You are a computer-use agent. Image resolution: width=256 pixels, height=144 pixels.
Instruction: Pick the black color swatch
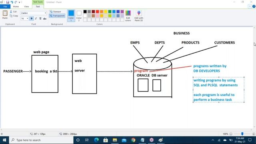(85, 12)
